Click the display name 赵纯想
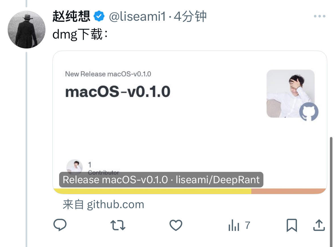The width and height of the screenshot is (335, 247). 71,16
